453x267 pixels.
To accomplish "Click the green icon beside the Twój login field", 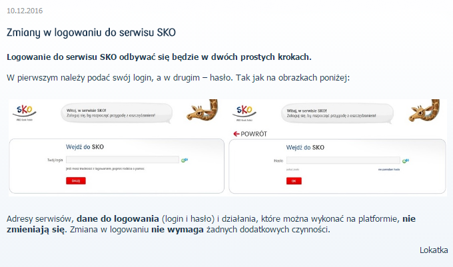I will [x=185, y=160].
